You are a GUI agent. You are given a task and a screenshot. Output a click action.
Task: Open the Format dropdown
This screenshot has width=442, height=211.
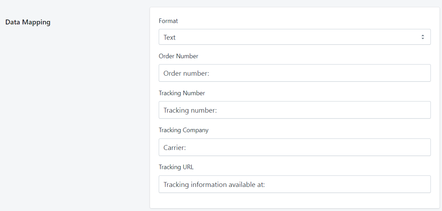(294, 37)
